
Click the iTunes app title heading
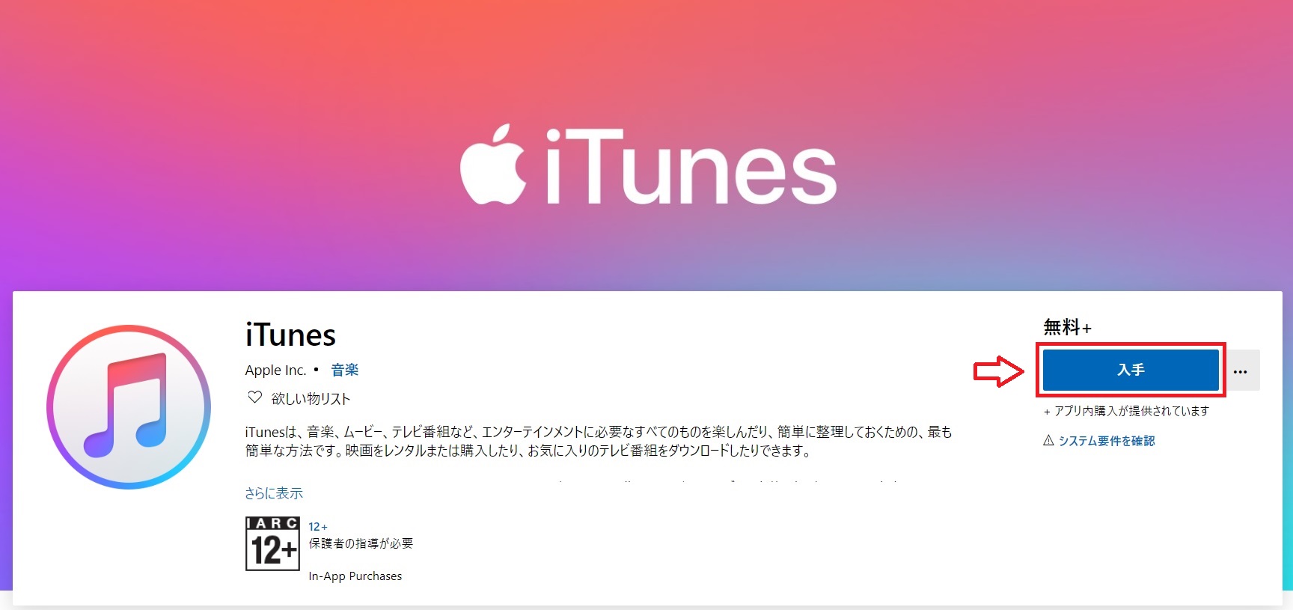click(x=290, y=335)
